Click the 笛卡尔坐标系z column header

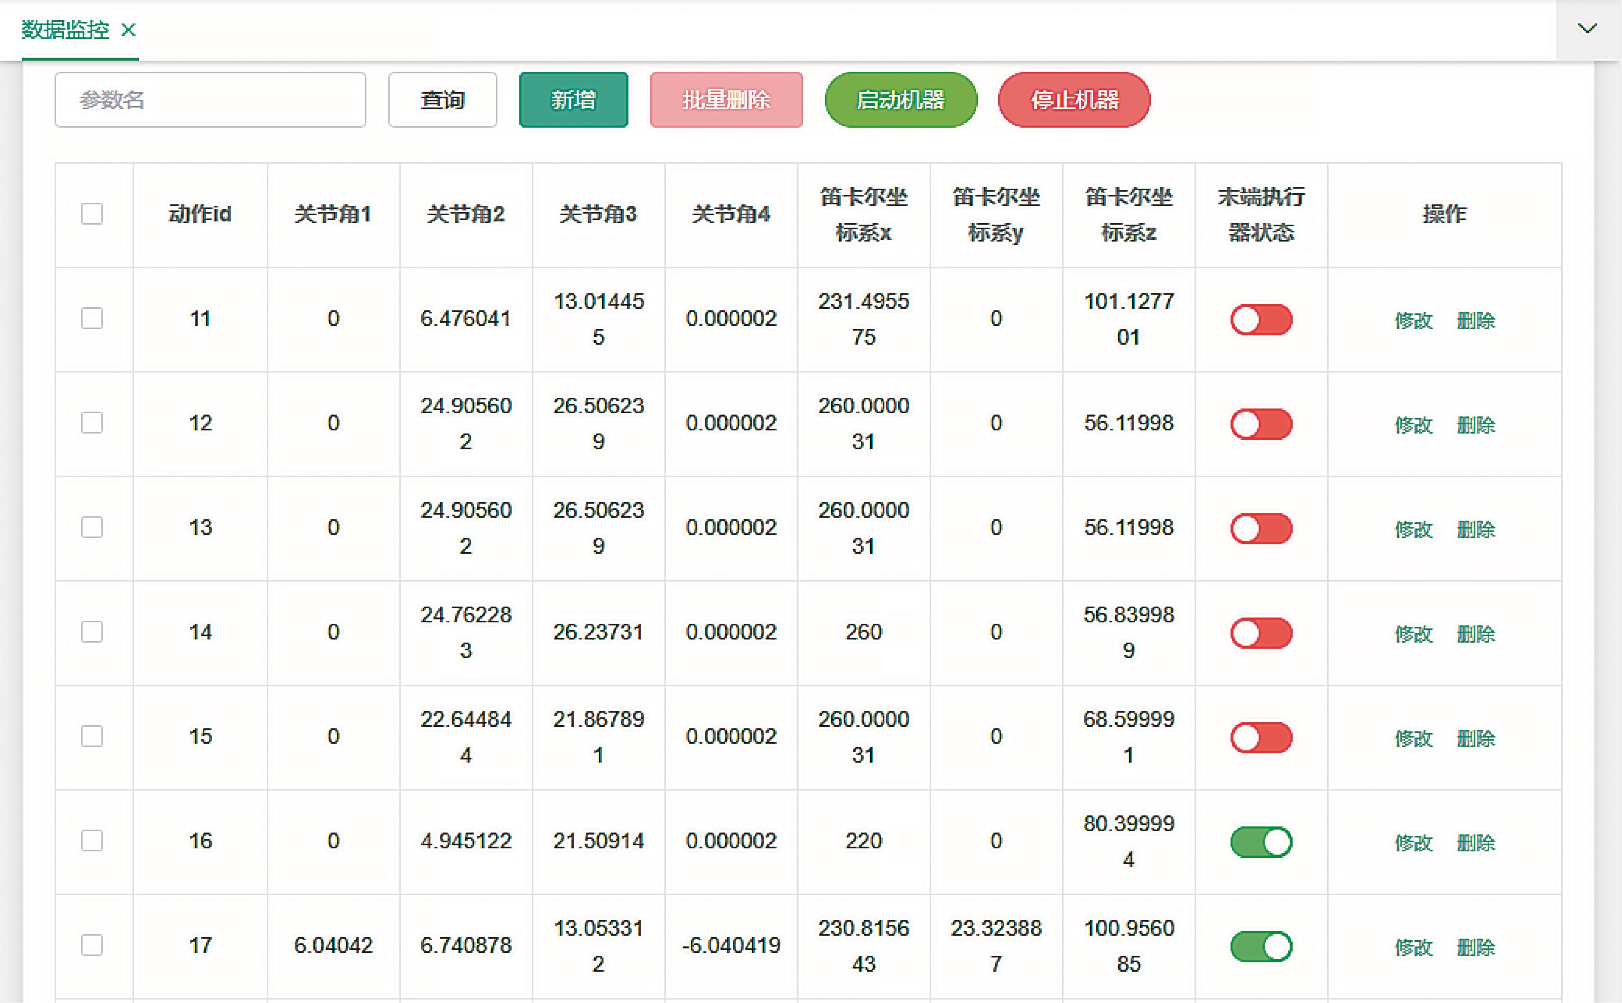[x=1129, y=214]
